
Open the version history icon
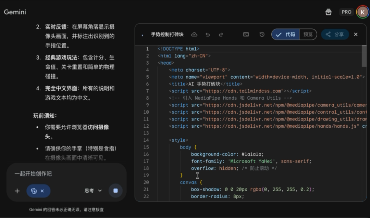pyautogui.click(x=262, y=35)
